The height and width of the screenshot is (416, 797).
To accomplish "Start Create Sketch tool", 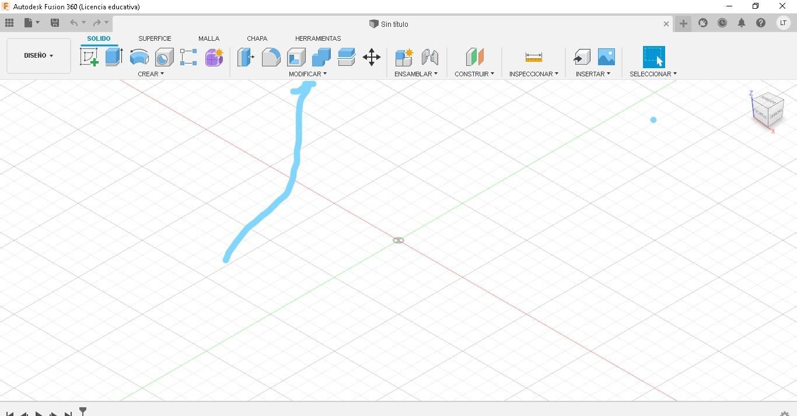I will pos(89,57).
